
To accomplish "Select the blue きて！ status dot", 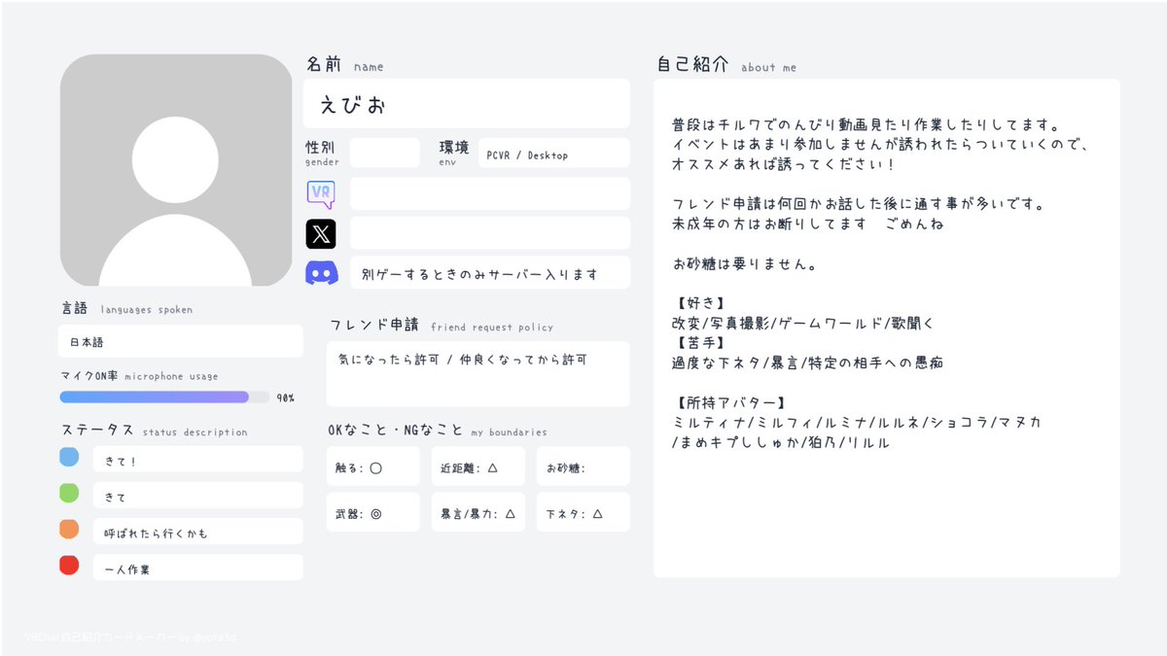I will (68, 458).
